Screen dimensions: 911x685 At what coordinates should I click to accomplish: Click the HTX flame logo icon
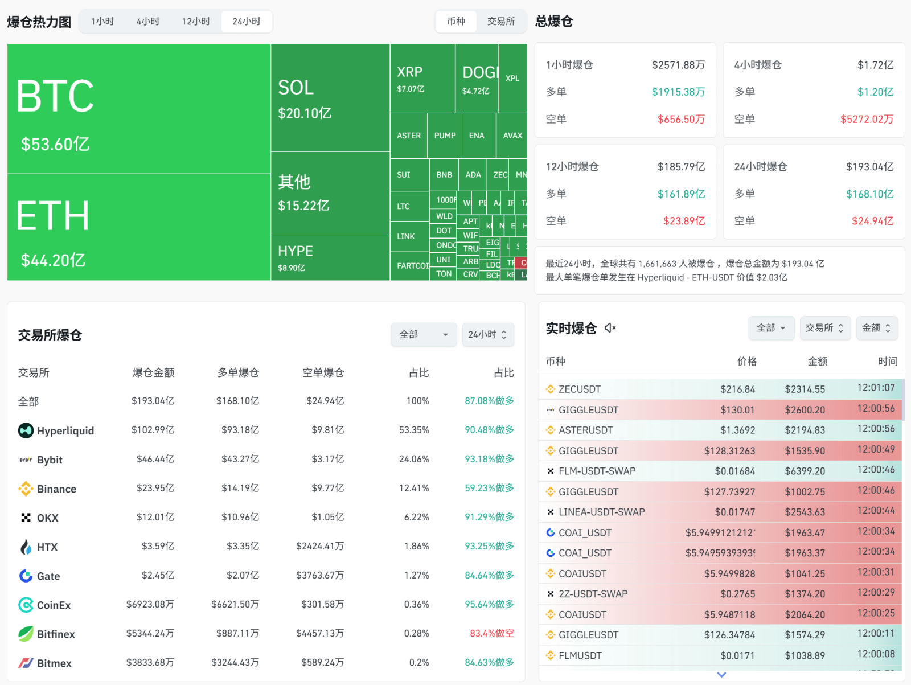[26, 547]
